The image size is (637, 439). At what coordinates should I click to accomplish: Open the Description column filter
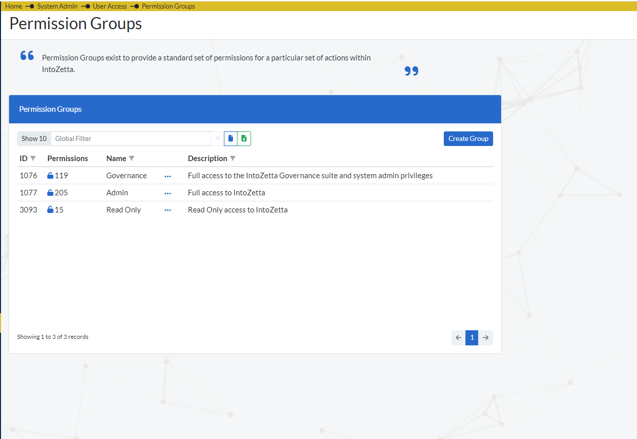coord(233,159)
